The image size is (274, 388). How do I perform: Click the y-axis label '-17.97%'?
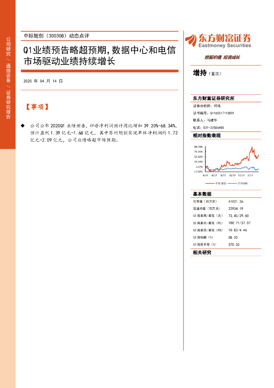pyautogui.click(x=198, y=172)
